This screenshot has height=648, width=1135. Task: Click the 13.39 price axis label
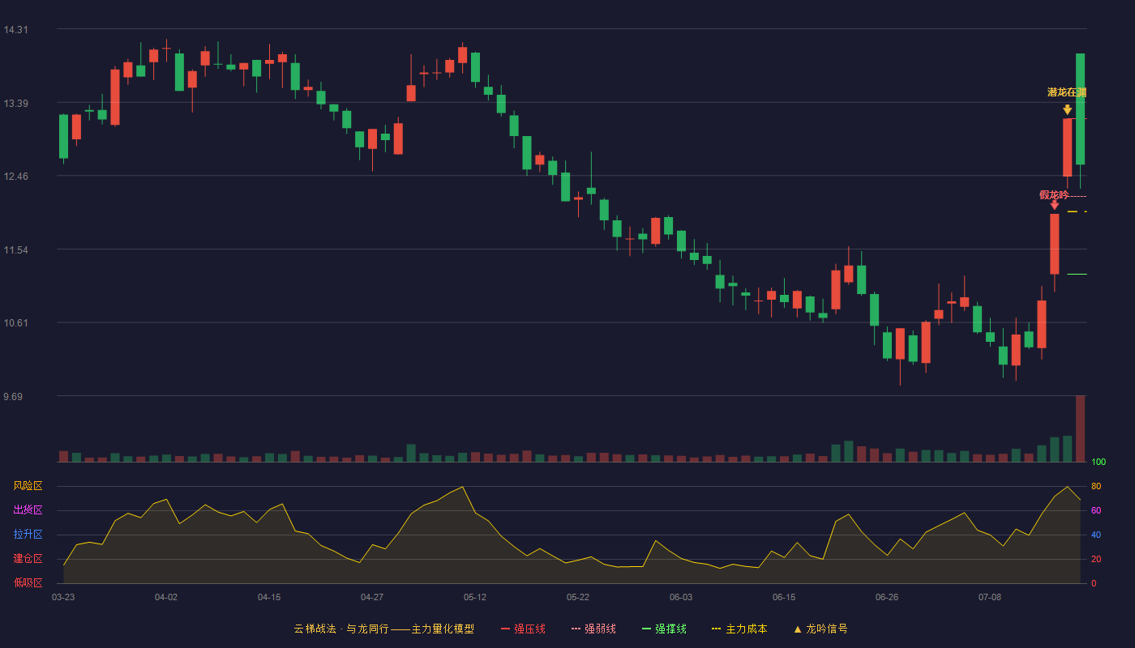pos(15,103)
